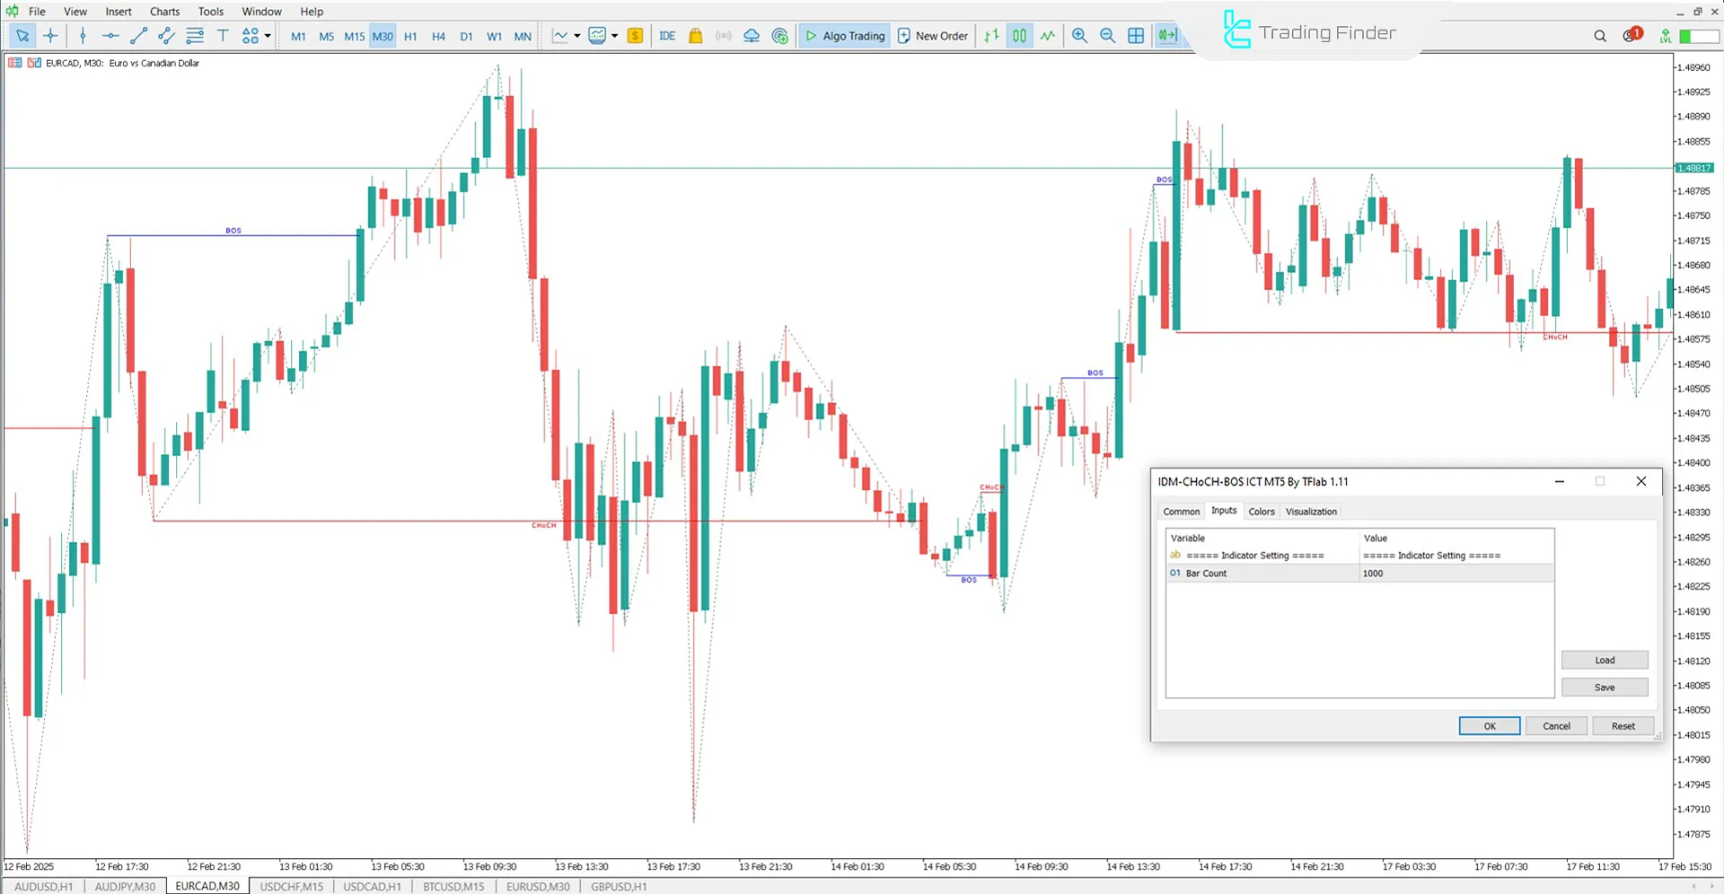This screenshot has height=894, width=1724.
Task: Open the Market via the shopping bag icon
Action: pos(696,36)
